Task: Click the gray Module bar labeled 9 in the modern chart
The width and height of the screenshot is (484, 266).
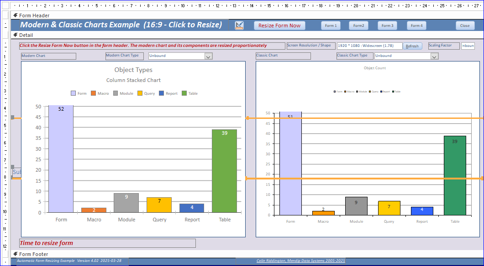Action: point(126,203)
